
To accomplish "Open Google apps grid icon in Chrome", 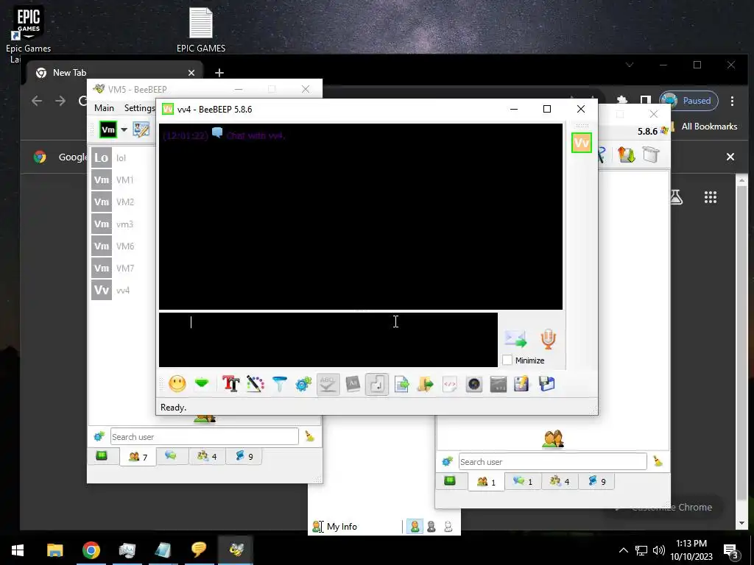I will 711,197.
